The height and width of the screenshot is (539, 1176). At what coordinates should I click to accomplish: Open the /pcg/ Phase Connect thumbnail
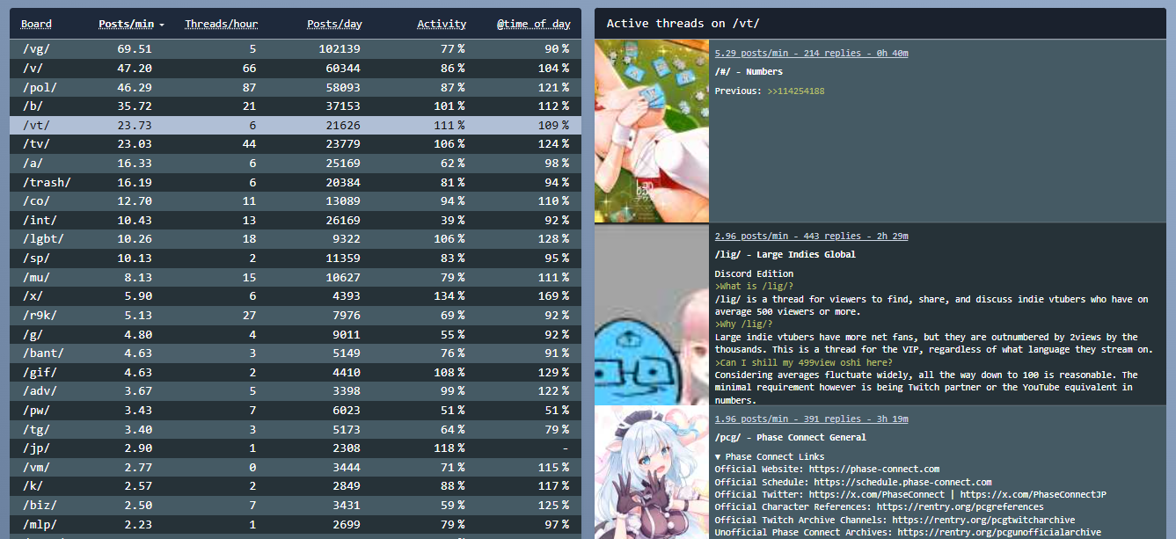[652, 472]
